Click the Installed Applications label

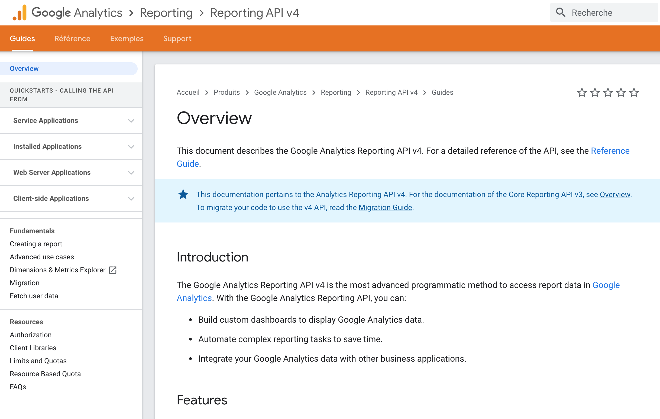coord(47,147)
